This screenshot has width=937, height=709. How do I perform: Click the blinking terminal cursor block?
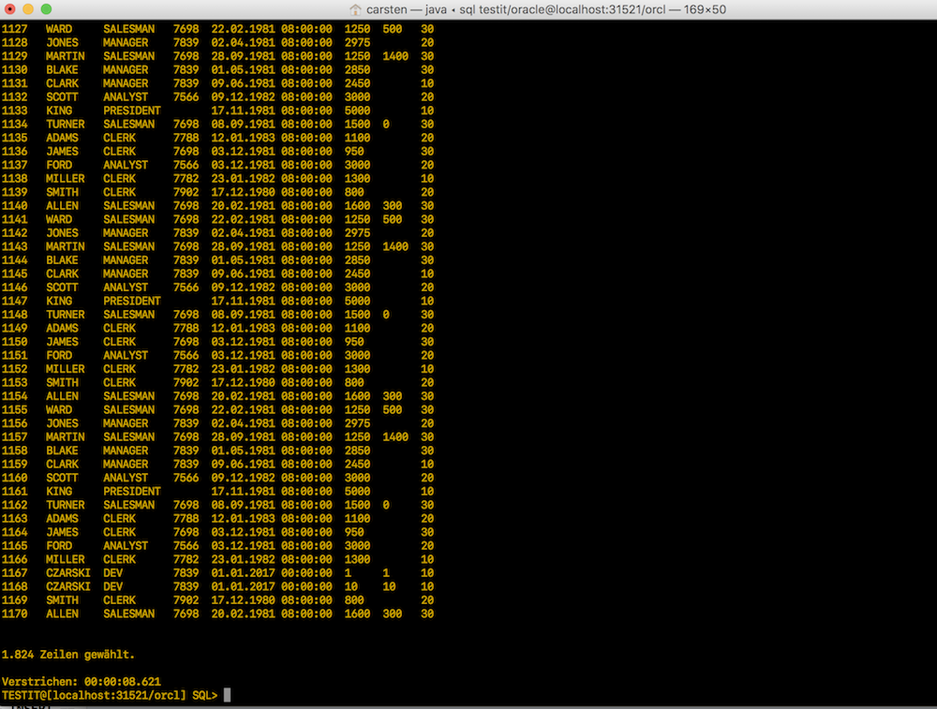226,696
